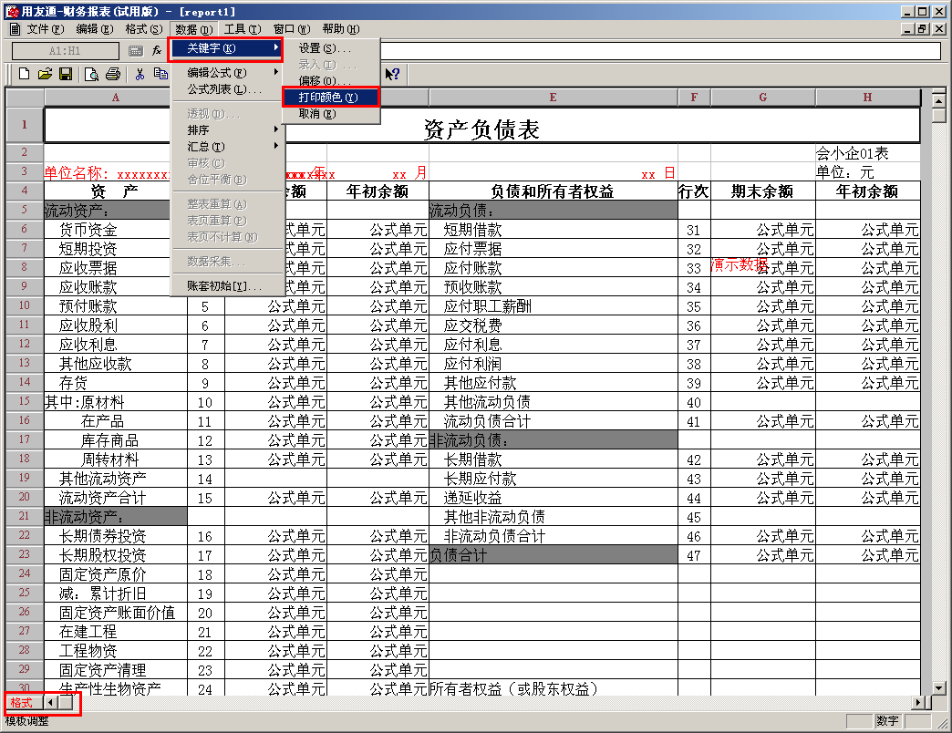Select column header A

(x=116, y=97)
